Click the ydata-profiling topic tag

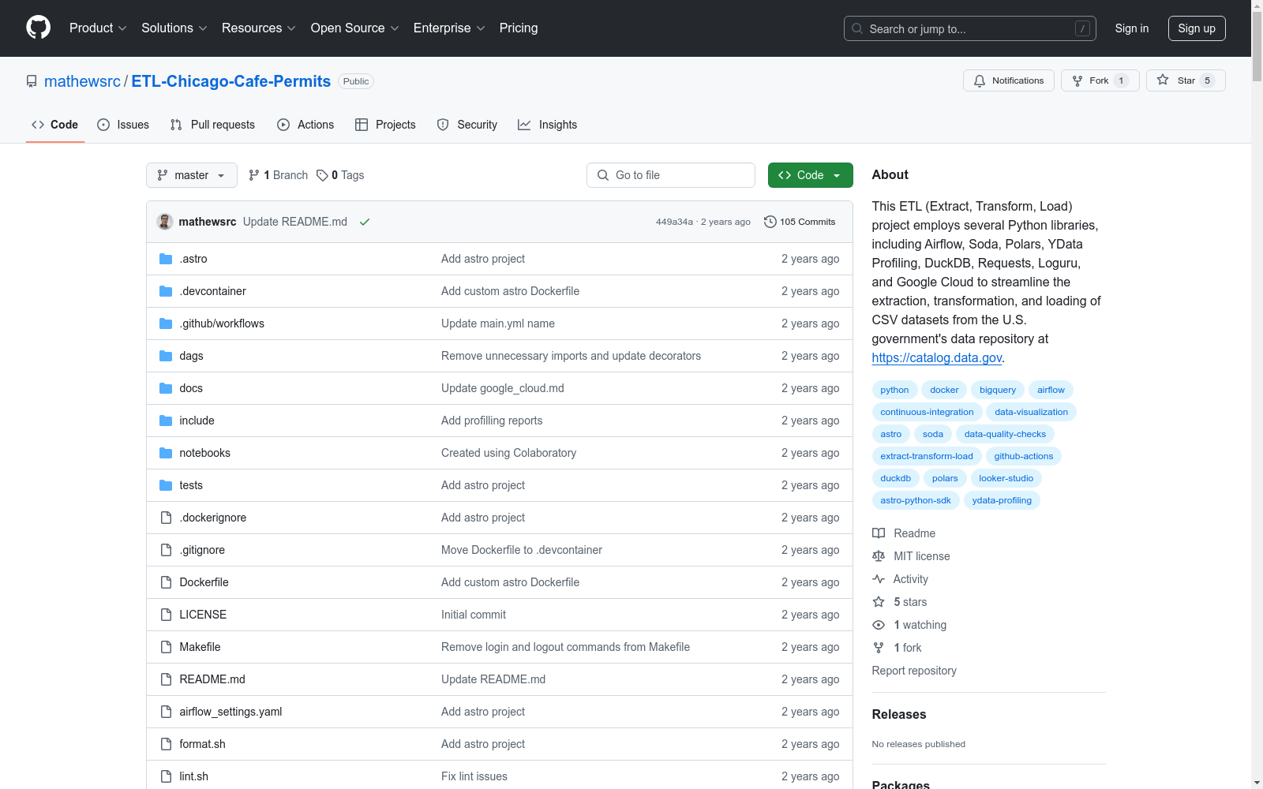click(1002, 500)
